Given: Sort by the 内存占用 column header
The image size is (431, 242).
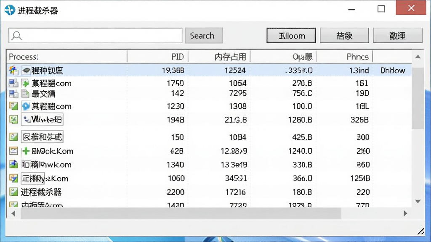Looking at the screenshot, I should coord(219,57).
